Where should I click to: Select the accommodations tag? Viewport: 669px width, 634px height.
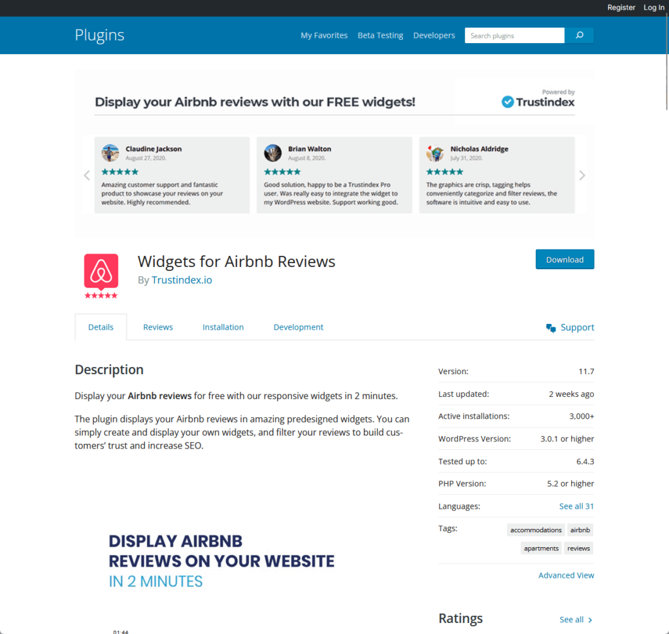536,530
